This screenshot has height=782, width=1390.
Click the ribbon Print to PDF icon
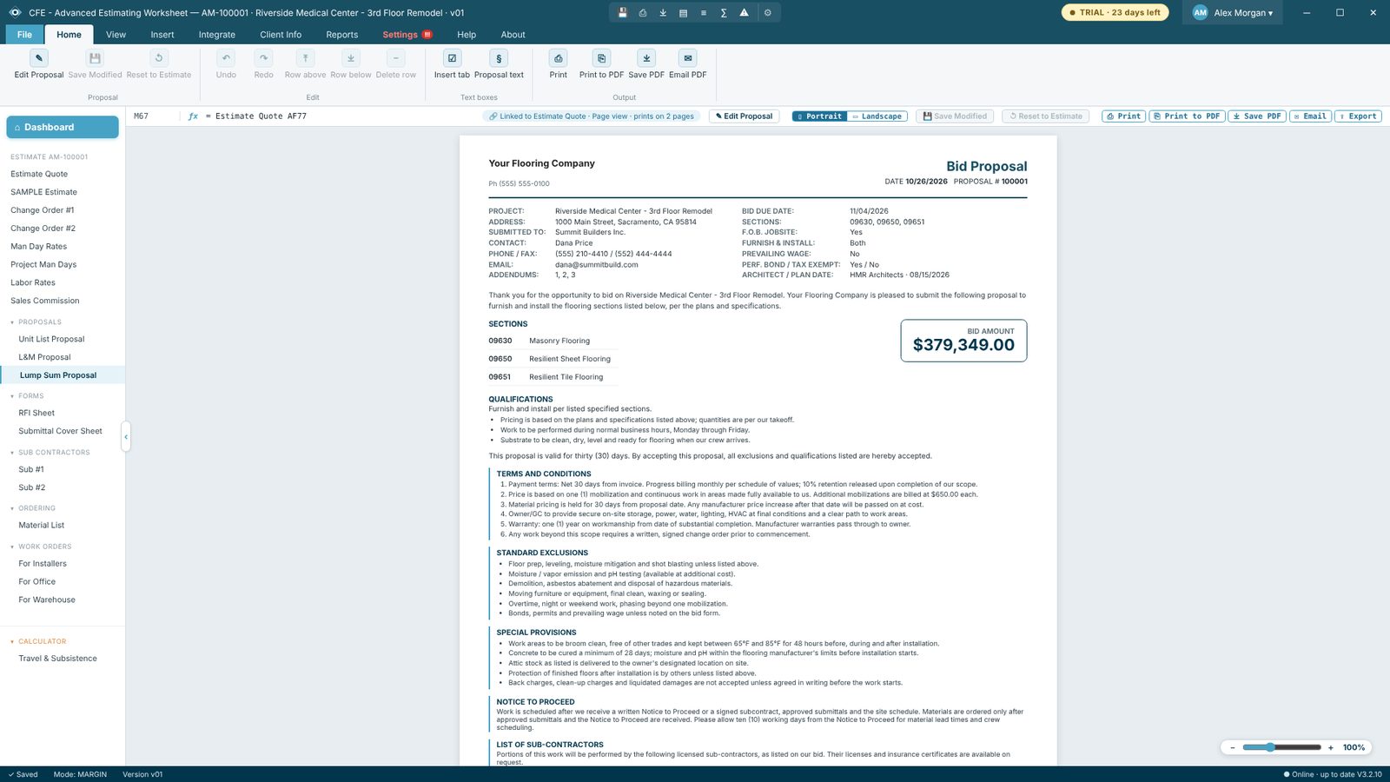[x=601, y=58]
